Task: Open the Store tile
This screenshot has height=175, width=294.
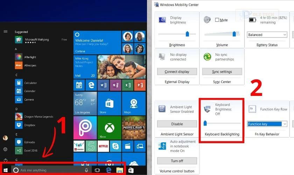Action: 110,103
